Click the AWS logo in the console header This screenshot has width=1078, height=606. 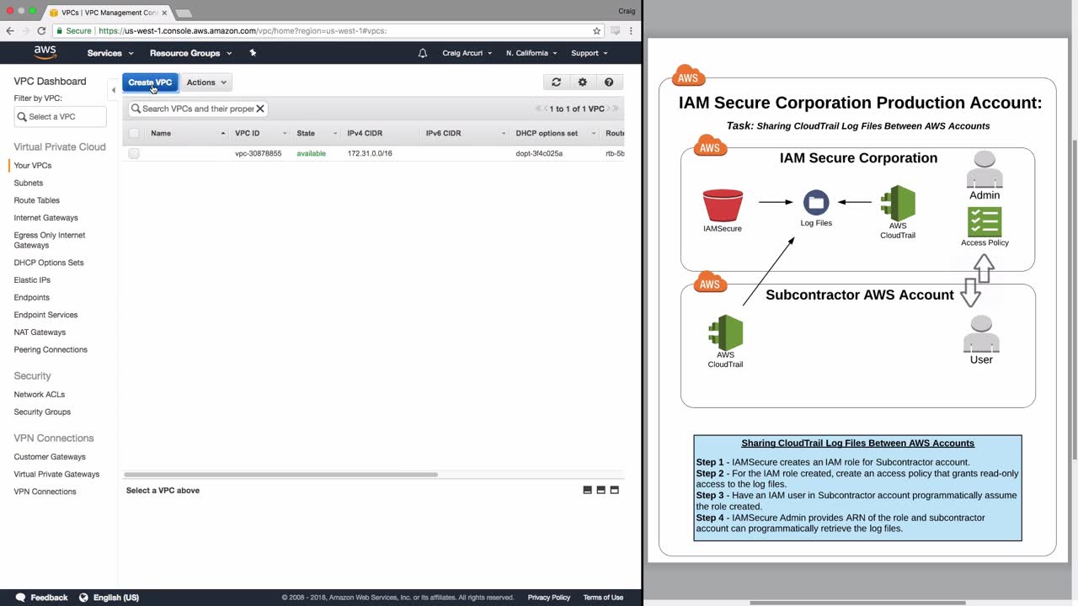pos(45,52)
